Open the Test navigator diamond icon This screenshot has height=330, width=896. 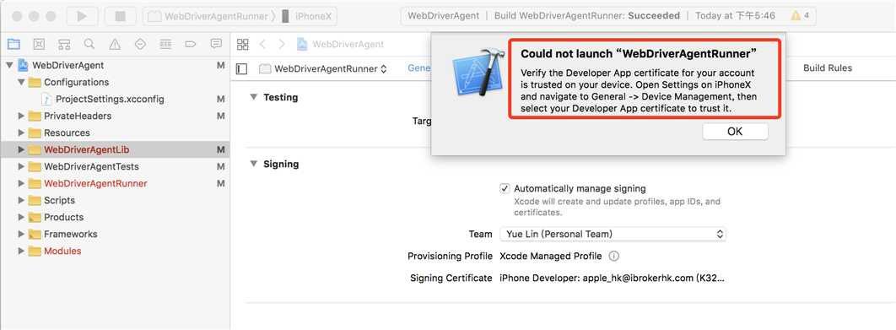140,44
